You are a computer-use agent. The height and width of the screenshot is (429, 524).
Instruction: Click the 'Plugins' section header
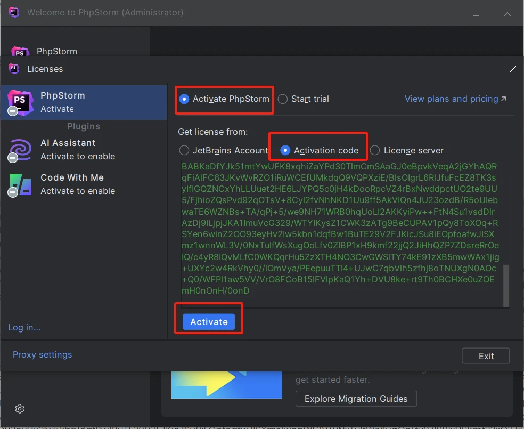click(84, 126)
